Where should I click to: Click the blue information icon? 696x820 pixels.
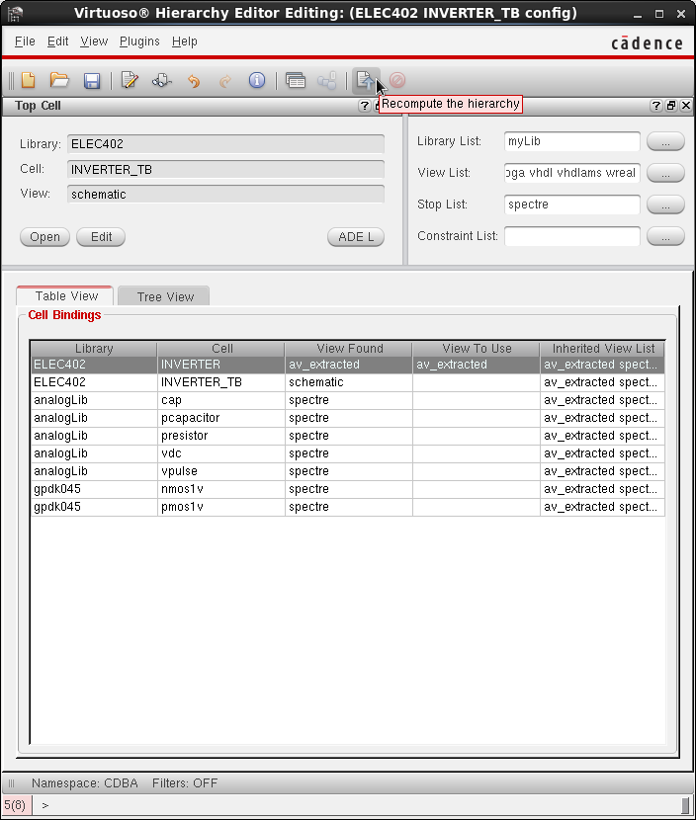[x=257, y=81]
